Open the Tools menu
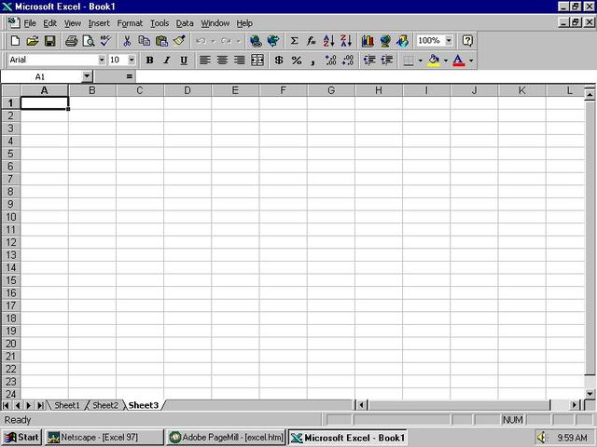597x447 pixels. pos(160,23)
